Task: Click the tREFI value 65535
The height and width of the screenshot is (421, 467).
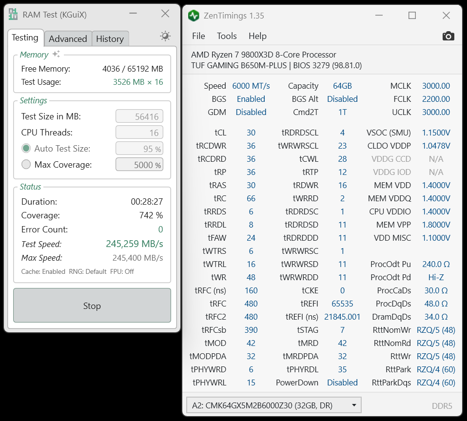Action: 342,304
